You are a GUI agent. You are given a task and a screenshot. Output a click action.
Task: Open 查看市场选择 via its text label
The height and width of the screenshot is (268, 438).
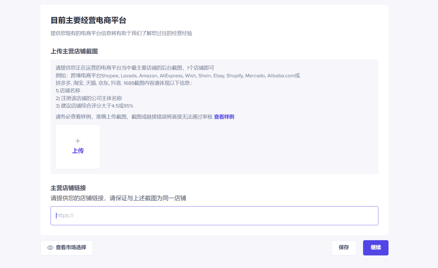click(x=71, y=248)
